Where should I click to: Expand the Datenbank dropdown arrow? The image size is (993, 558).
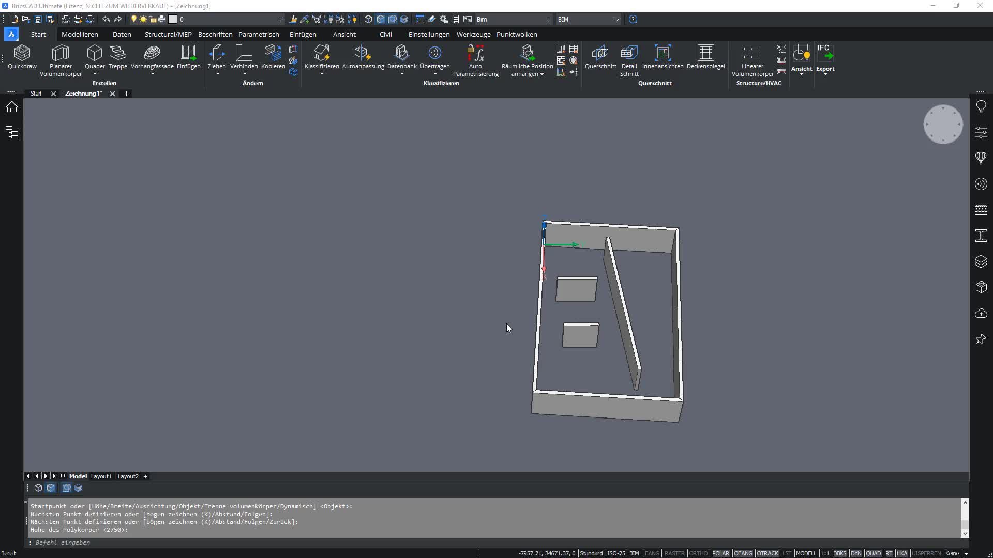point(402,74)
